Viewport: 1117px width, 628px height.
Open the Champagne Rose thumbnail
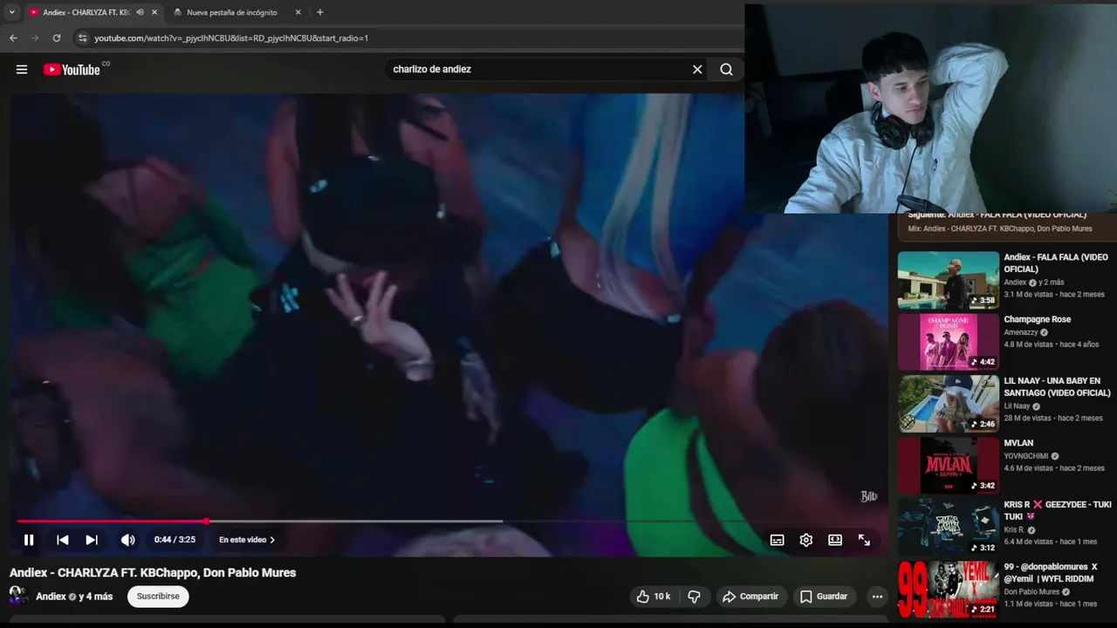pyautogui.click(x=949, y=343)
